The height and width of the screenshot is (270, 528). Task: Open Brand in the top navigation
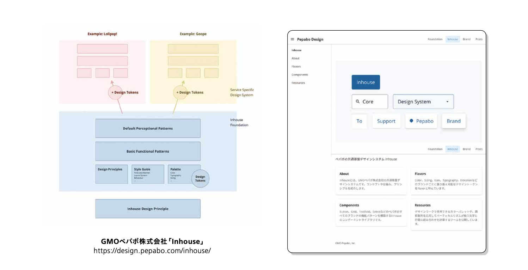(x=467, y=39)
